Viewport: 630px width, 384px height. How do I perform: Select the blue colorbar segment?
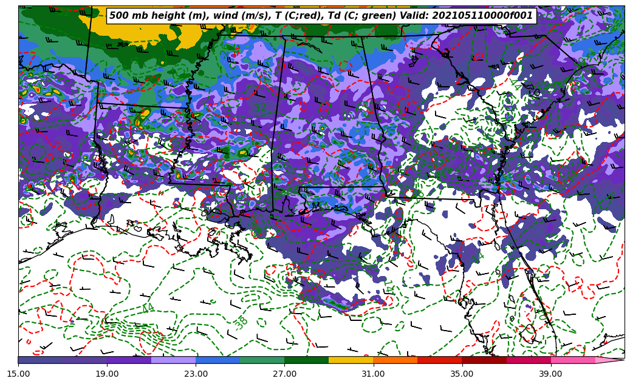(217, 360)
